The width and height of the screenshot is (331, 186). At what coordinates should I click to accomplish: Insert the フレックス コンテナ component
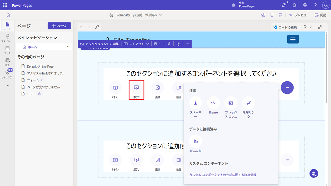231,103
